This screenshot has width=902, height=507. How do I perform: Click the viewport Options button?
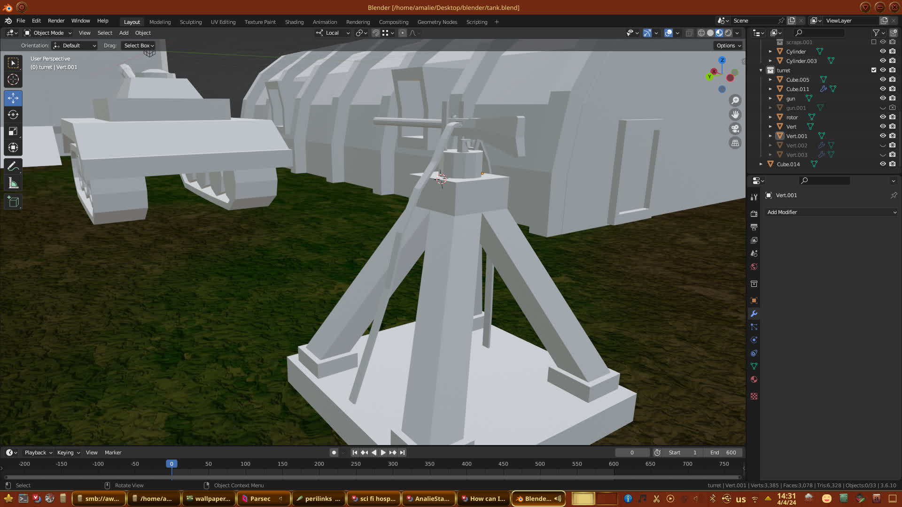coord(729,46)
